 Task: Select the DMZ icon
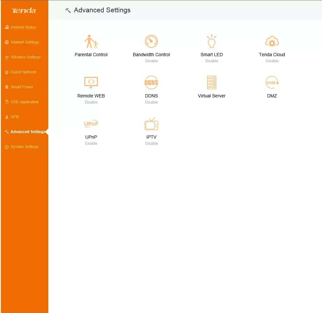pos(272,82)
